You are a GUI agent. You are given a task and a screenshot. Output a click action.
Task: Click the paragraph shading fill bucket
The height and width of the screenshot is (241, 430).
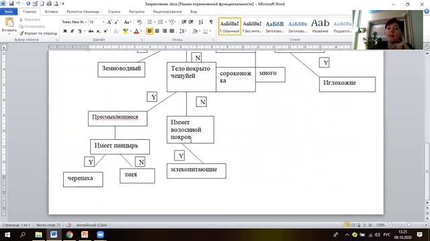point(195,31)
